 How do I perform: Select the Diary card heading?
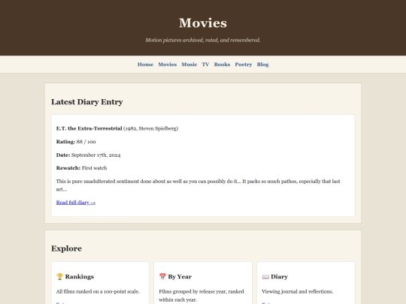tap(279, 276)
